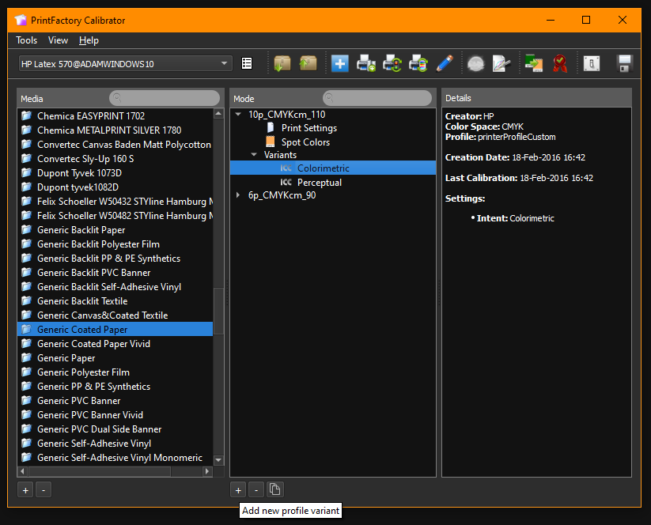
Task: Collapse the Variants tree node
Action: [254, 154]
